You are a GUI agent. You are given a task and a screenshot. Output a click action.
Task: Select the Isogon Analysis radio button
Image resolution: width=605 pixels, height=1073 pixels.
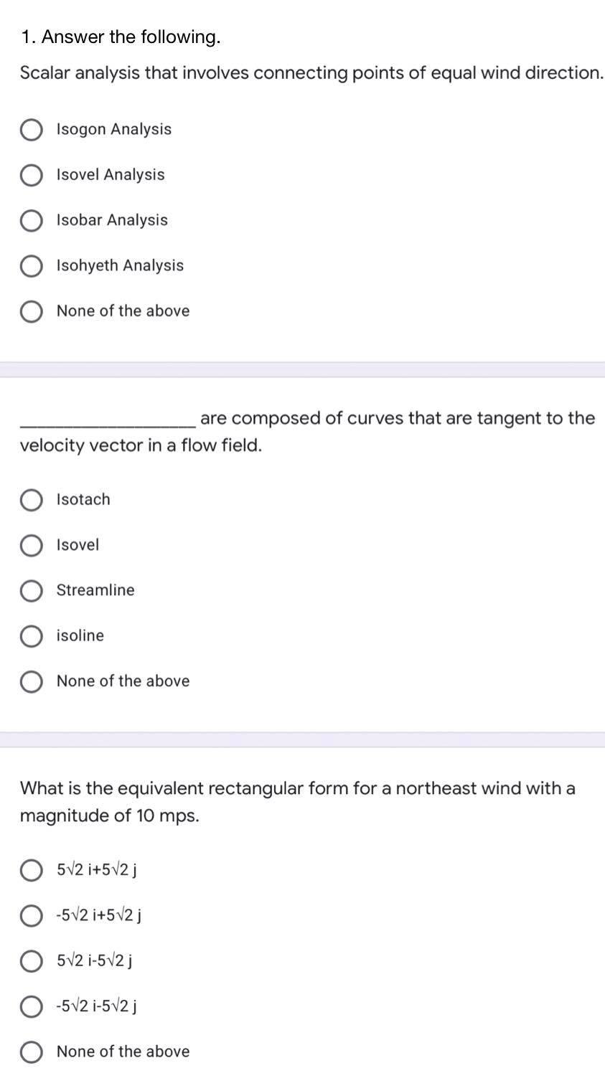(32, 131)
